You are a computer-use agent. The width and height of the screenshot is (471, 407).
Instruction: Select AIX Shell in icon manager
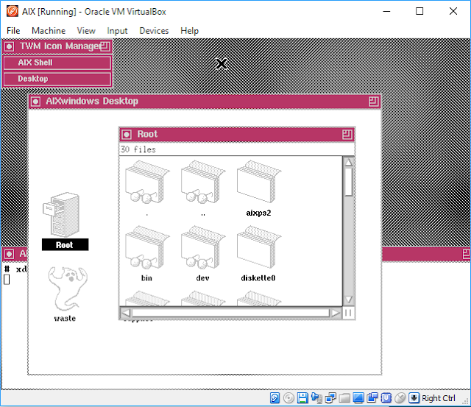pyautogui.click(x=57, y=63)
